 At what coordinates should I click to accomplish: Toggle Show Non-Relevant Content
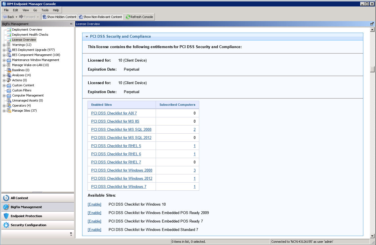click(100, 17)
